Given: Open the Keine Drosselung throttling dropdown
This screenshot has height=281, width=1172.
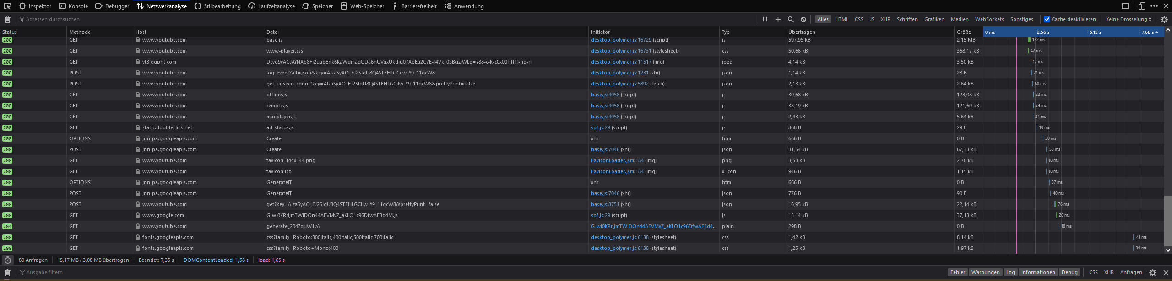Looking at the screenshot, I should [1128, 19].
